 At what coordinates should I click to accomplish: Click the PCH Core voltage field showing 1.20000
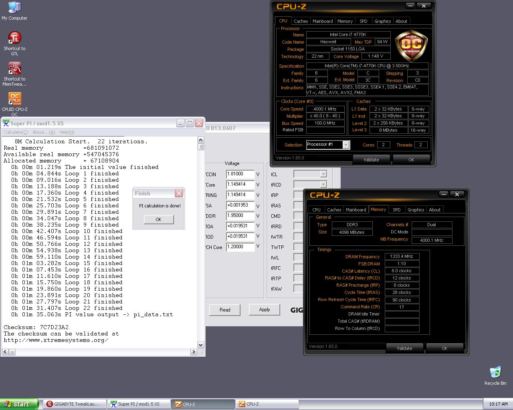240,247
